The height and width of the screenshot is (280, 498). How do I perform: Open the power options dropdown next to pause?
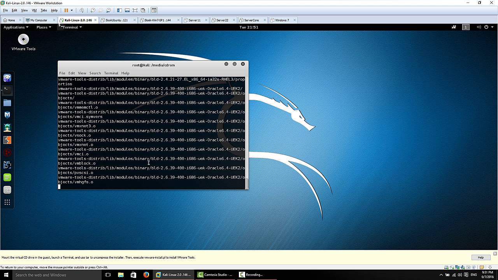click(x=71, y=10)
